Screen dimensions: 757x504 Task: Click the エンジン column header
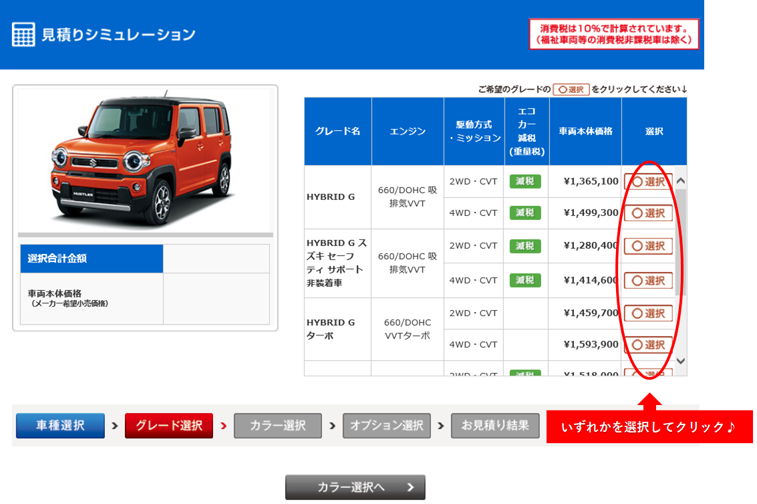408,132
